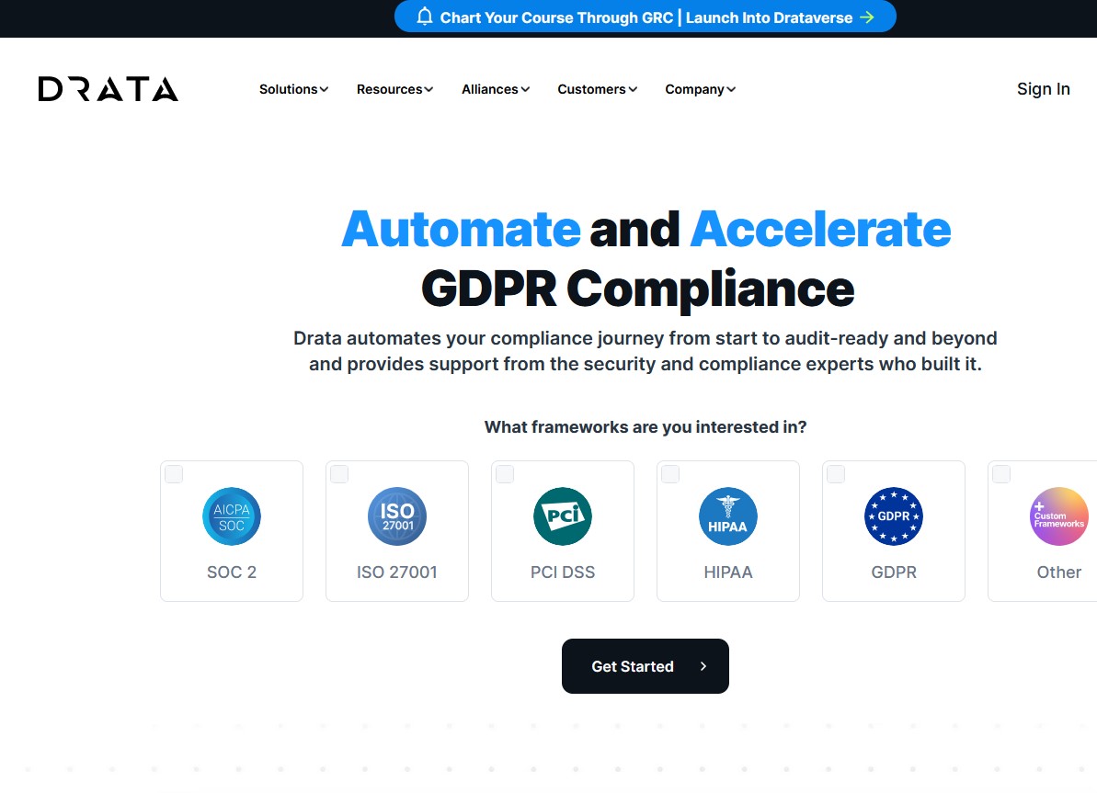Viewport: 1097px width, 793px height.
Task: Click the PCI badge icon
Action: pyautogui.click(x=563, y=516)
